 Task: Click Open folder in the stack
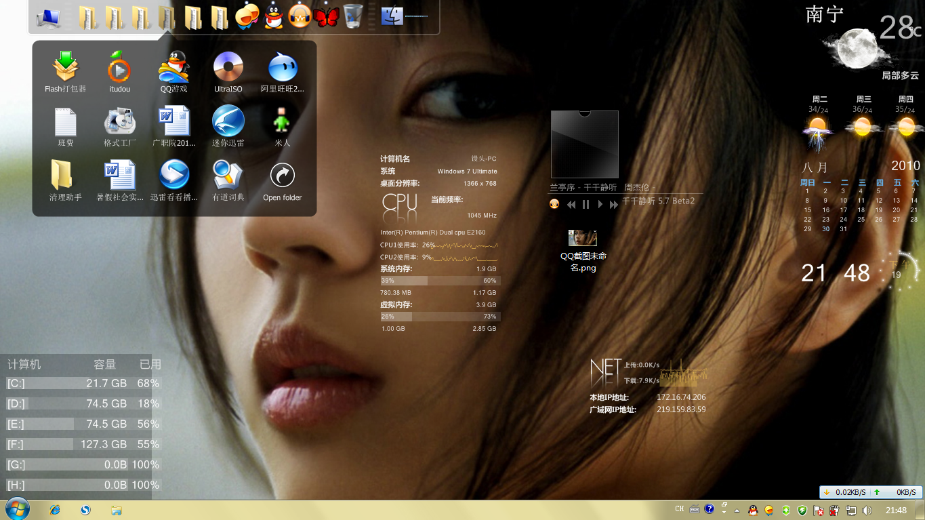283,180
